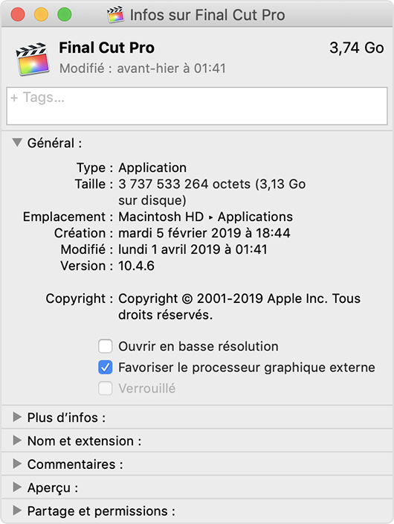Image resolution: width=394 pixels, height=524 pixels.
Task: Expand Nom et extension section
Action: (x=17, y=441)
